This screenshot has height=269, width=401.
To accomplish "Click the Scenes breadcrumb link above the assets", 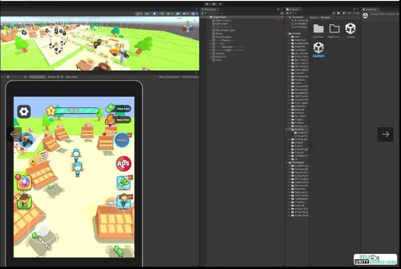I will click(x=326, y=17).
